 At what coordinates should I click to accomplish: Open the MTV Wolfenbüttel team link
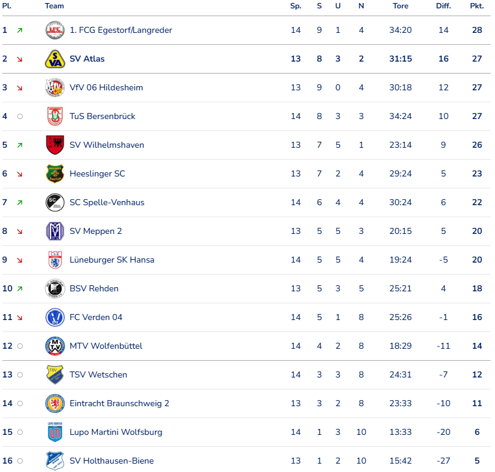tap(106, 346)
